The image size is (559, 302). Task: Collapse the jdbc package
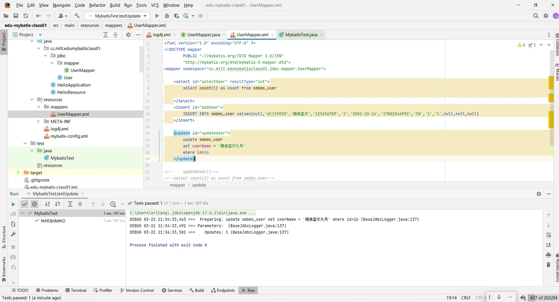[x=45, y=56]
